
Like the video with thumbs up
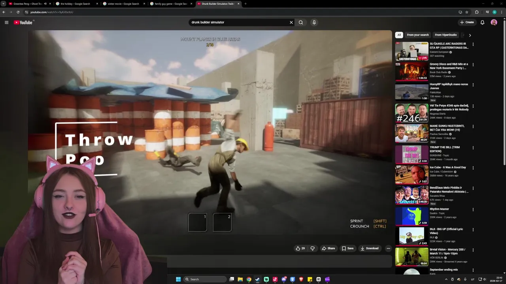click(300, 248)
